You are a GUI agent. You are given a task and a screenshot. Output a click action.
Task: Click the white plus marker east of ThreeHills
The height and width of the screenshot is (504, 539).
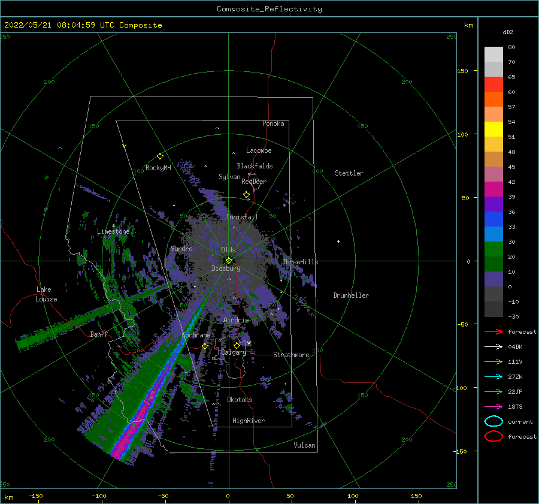tap(338, 241)
